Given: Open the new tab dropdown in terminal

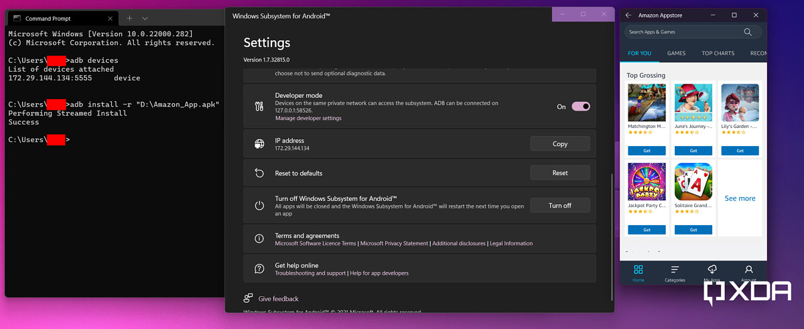Looking at the screenshot, I should pos(145,18).
